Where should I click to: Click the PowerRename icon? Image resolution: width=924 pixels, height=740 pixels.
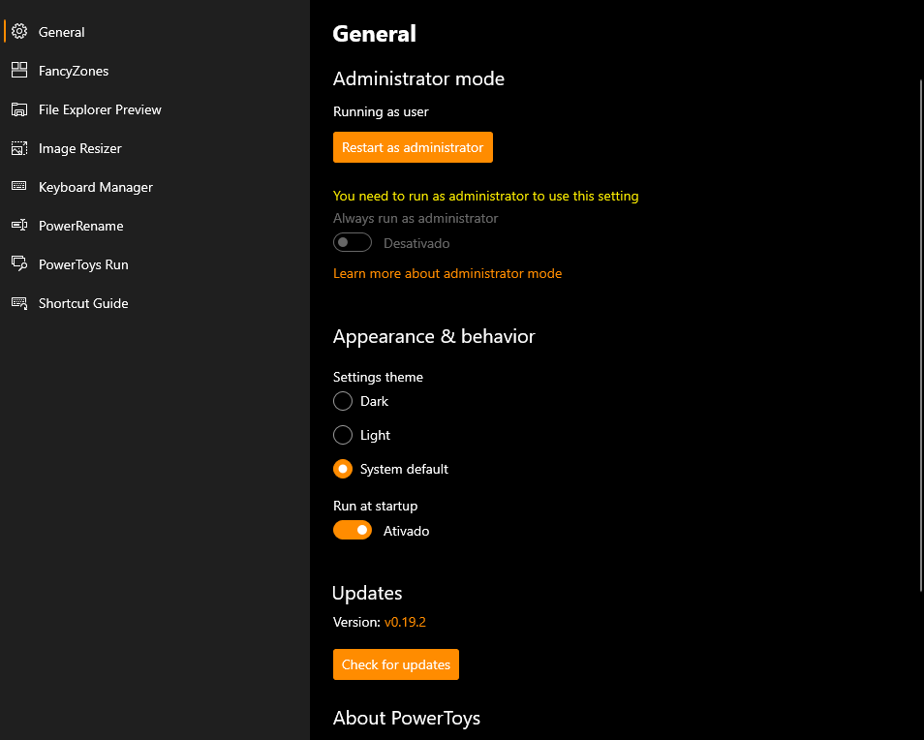click(x=19, y=225)
